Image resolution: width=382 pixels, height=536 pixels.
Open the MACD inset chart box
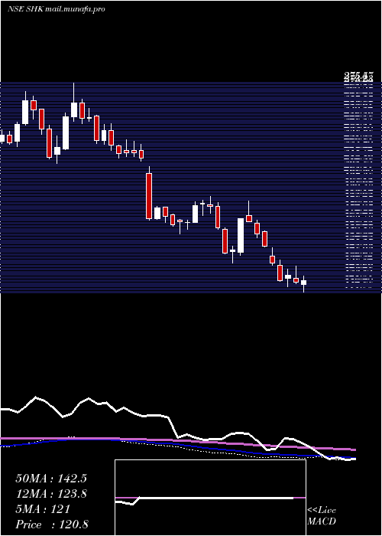point(210,498)
